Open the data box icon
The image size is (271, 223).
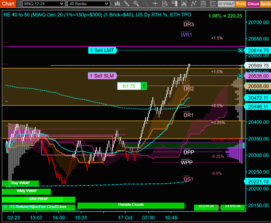point(165,3)
